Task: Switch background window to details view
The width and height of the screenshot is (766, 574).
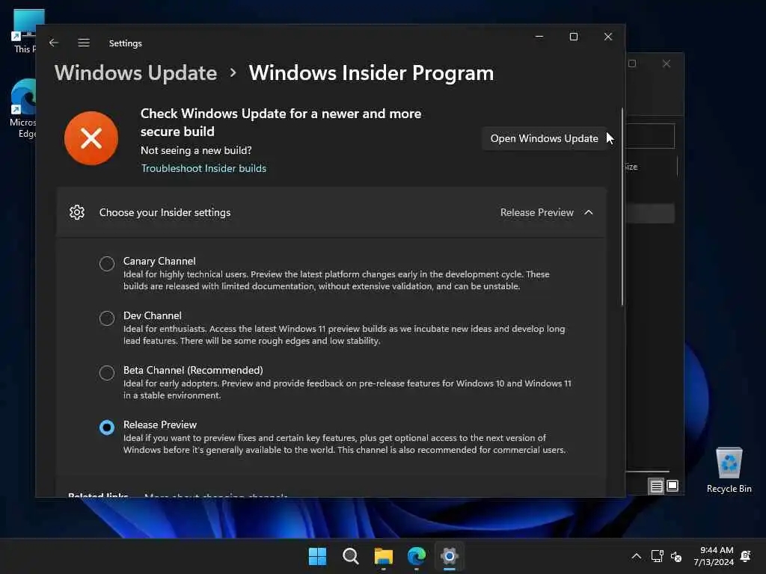Action: (x=656, y=486)
